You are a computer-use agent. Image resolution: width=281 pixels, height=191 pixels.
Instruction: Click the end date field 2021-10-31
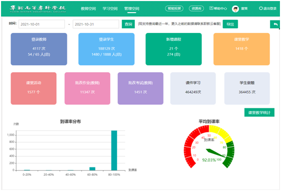[96, 24]
